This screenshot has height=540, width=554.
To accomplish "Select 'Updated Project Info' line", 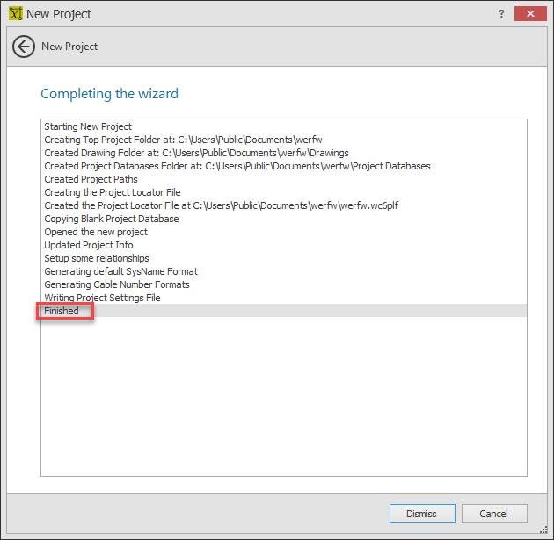I will pyautogui.click(x=284, y=245).
